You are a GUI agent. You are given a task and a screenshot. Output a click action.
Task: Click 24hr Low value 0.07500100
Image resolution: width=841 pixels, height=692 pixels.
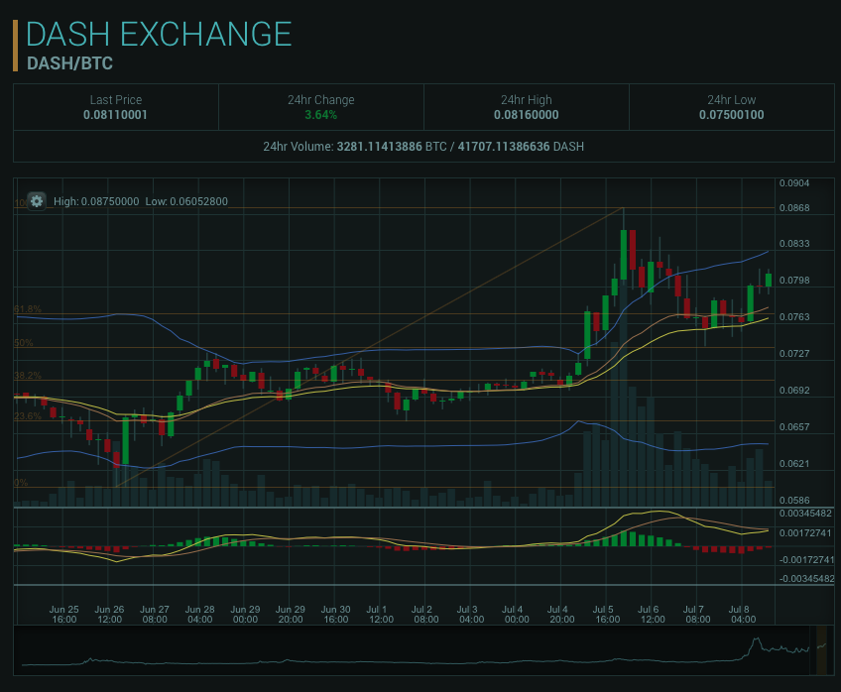[732, 115]
